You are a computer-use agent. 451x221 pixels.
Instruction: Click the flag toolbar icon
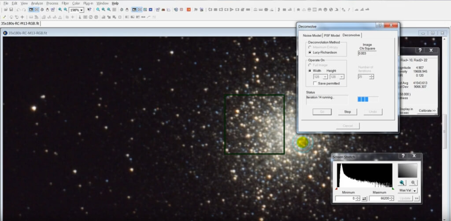[196, 10]
